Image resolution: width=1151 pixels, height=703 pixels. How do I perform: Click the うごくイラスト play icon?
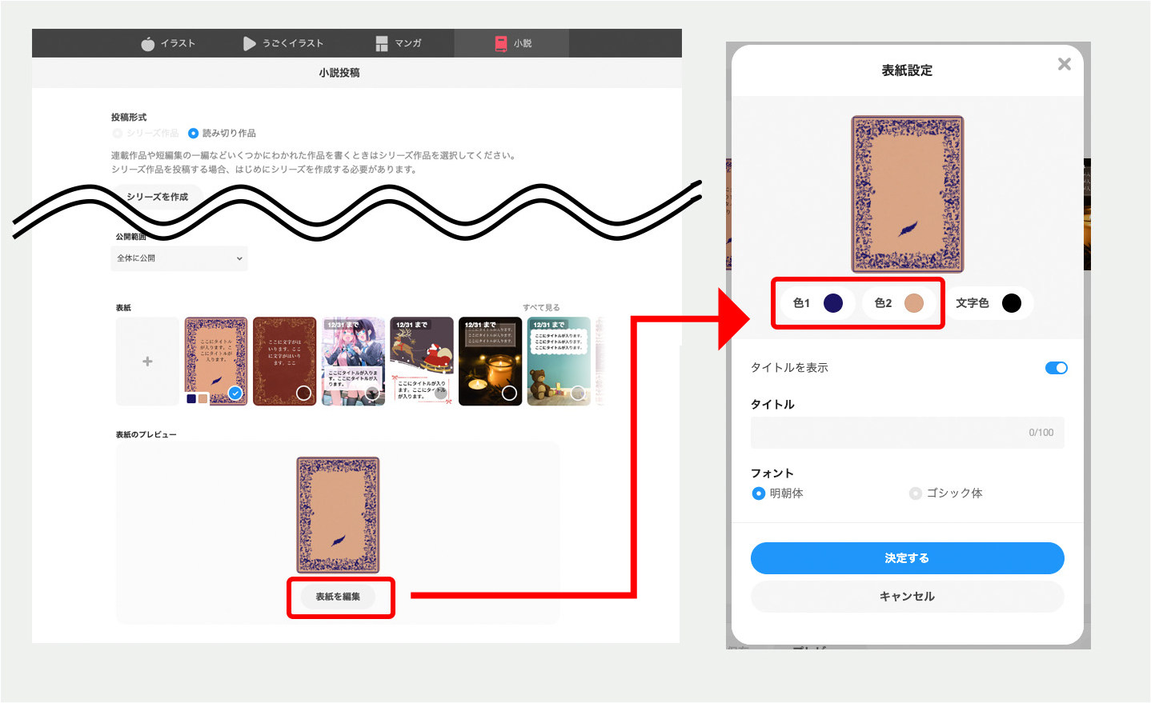click(250, 43)
